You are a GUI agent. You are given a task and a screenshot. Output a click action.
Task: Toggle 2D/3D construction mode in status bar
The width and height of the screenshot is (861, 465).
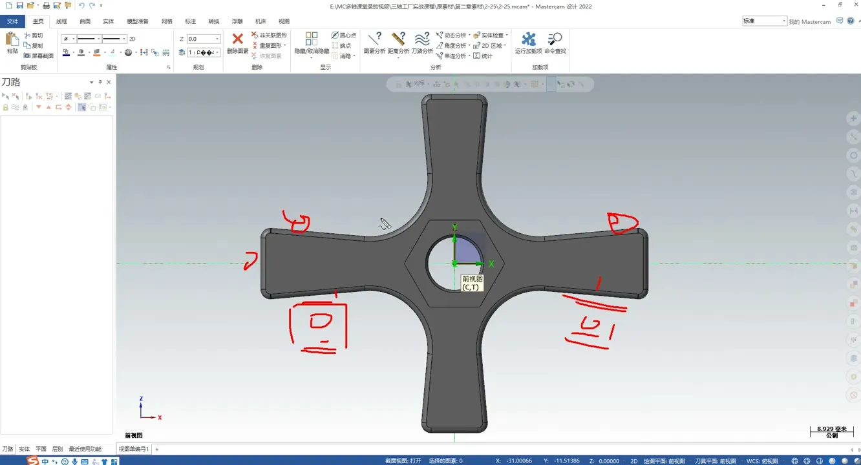click(634, 461)
